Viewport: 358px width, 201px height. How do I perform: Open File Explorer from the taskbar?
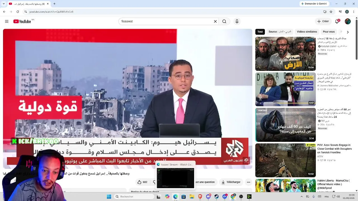(x=192, y=197)
